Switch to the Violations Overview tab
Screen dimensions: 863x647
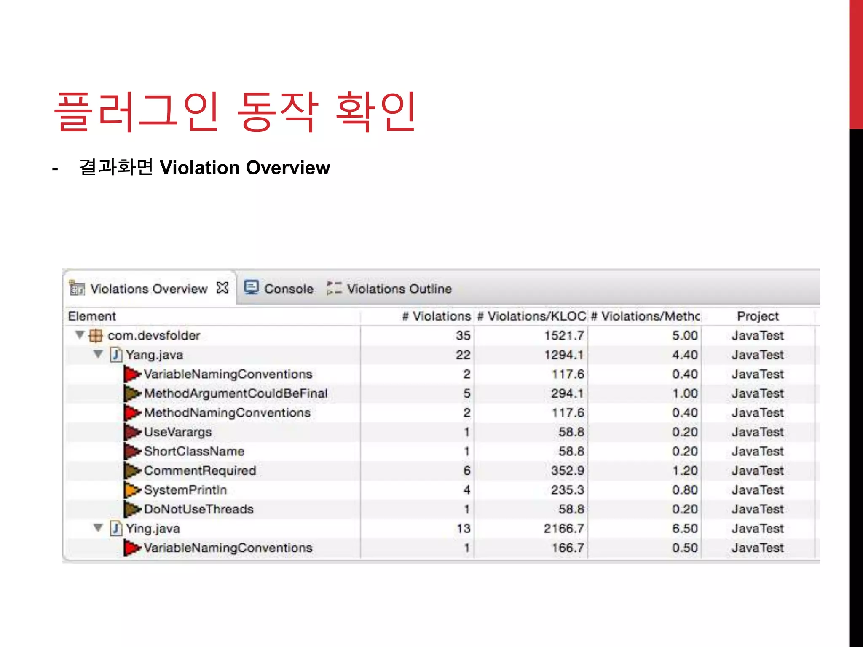(x=149, y=289)
